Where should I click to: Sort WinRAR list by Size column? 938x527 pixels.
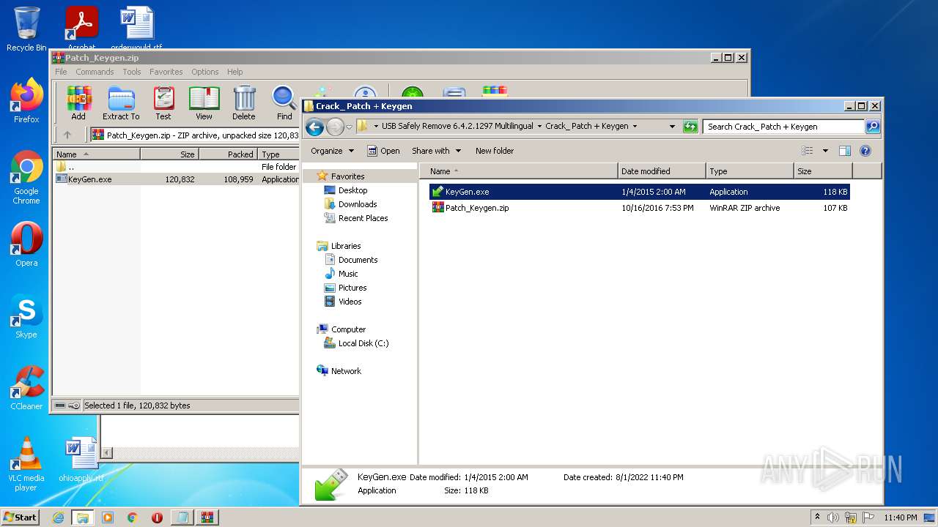pos(169,154)
